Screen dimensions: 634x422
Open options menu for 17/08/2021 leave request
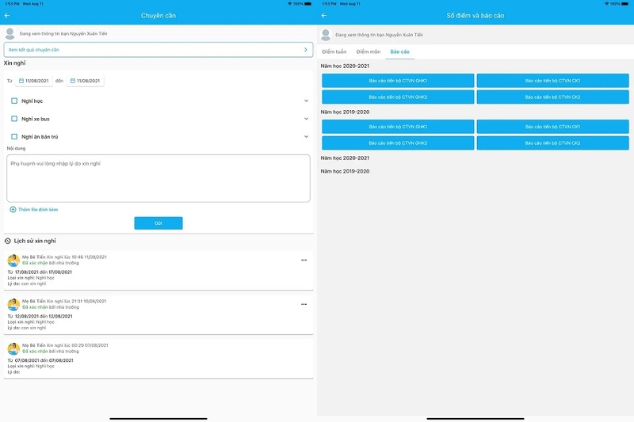[x=304, y=260]
